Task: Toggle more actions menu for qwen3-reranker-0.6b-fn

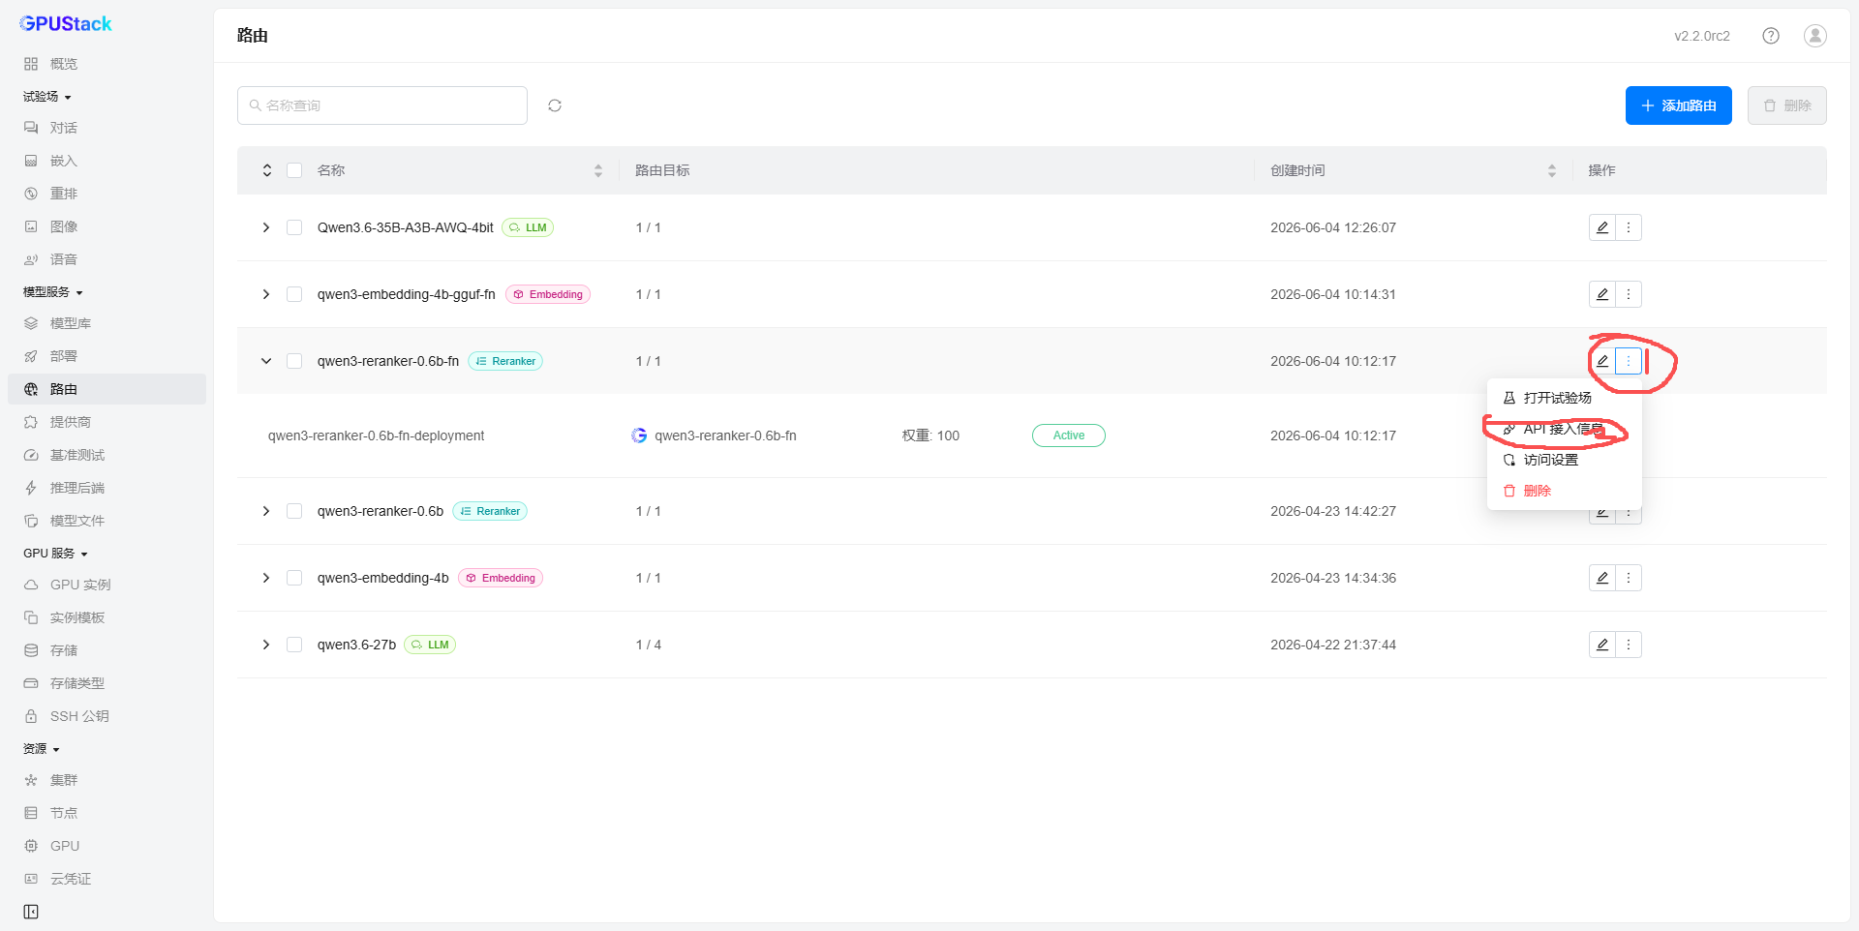Action: [x=1629, y=361]
